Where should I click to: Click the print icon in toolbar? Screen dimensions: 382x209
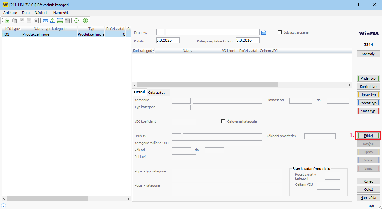coord(45,20)
